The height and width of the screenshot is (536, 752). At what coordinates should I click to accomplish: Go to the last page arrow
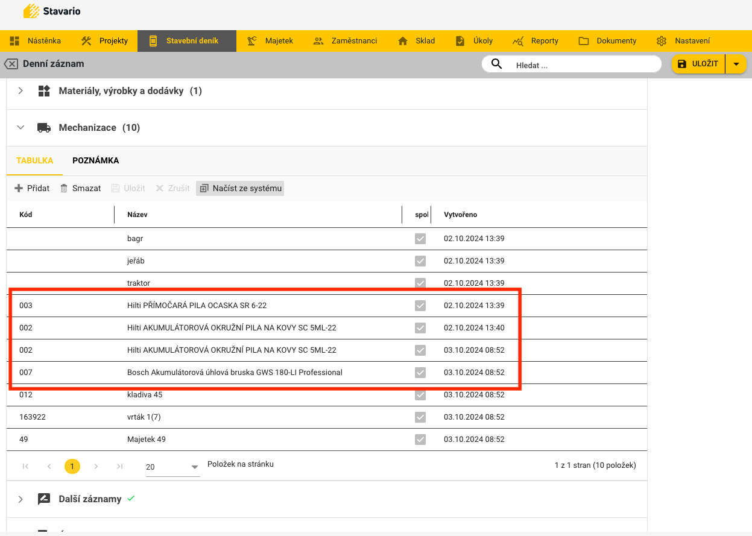(x=120, y=466)
